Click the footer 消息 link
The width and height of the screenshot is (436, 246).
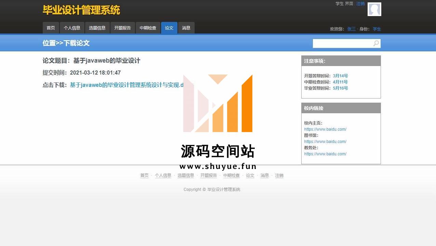265,176
